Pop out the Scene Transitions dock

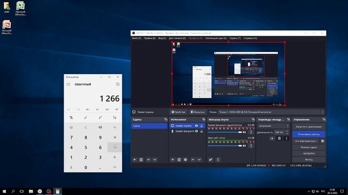[288, 119]
